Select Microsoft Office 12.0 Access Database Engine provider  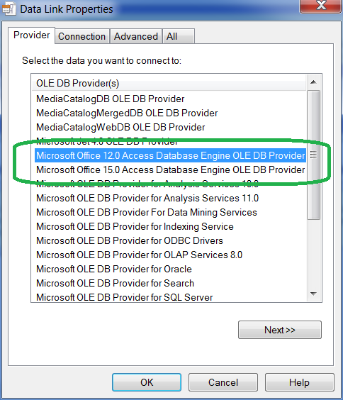click(x=171, y=155)
